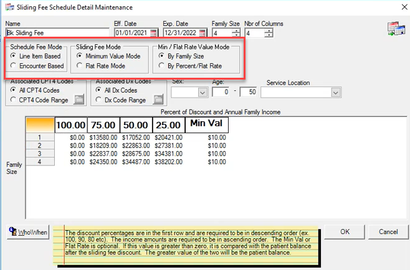Click the $34381.00 income cell
410x270 pixels.
click(168, 154)
